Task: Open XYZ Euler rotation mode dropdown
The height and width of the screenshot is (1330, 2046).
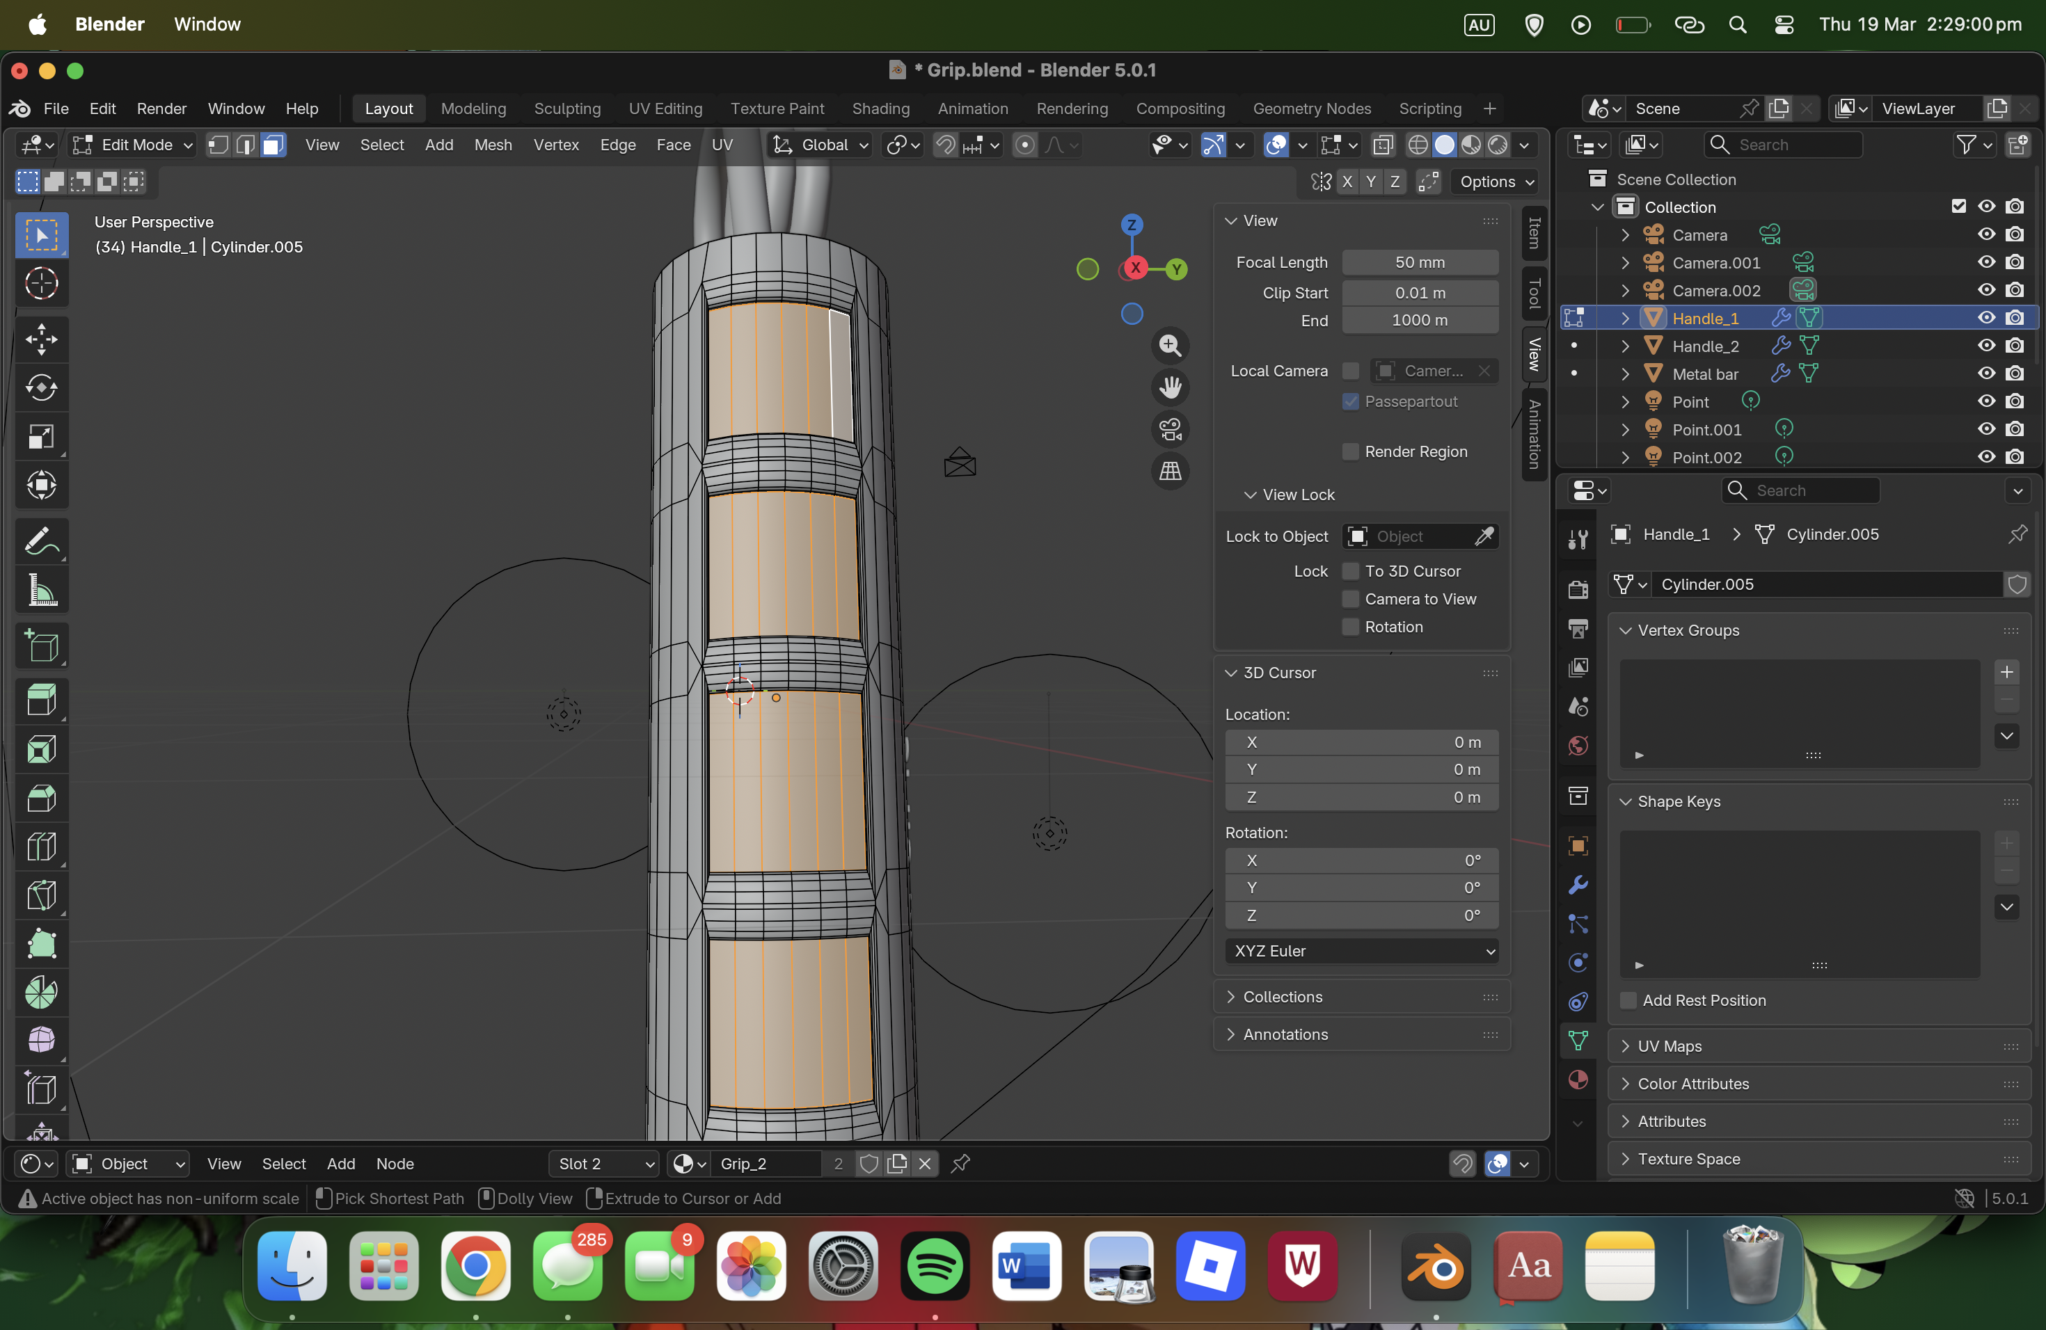Action: pyautogui.click(x=1361, y=951)
